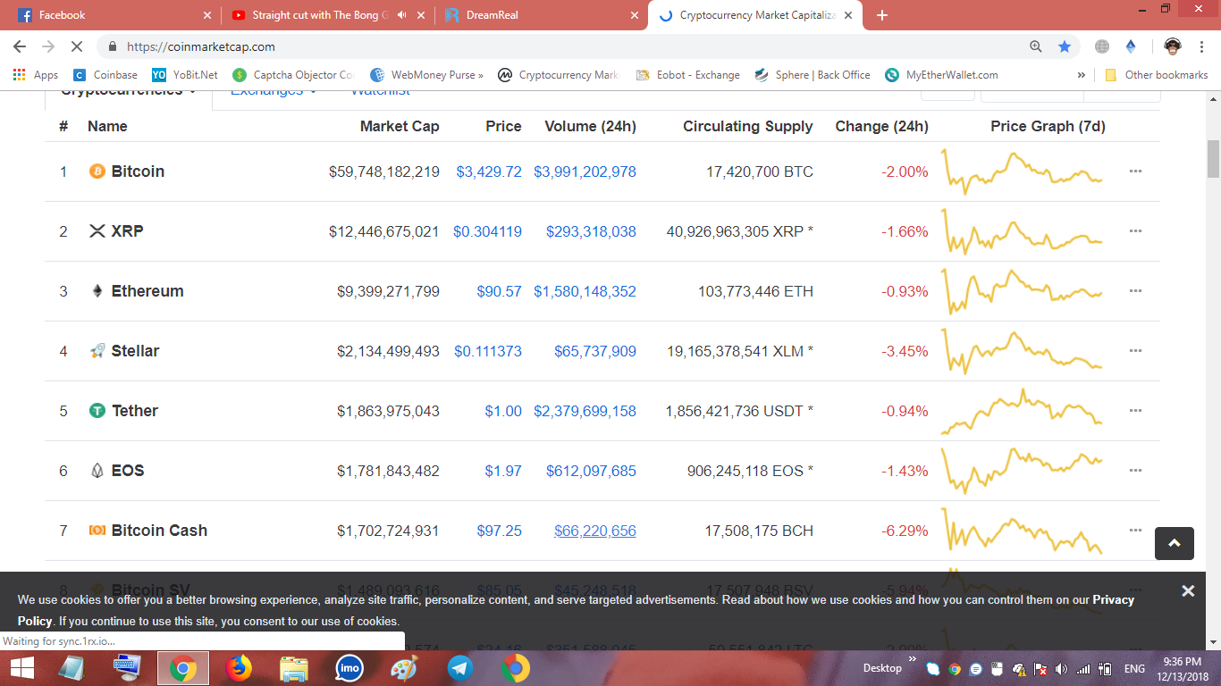This screenshot has width=1221, height=686.
Task: Switch to the Facebook tab
Action: coord(113,15)
